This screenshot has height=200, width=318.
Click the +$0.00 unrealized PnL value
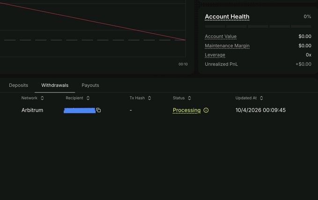coord(303,64)
